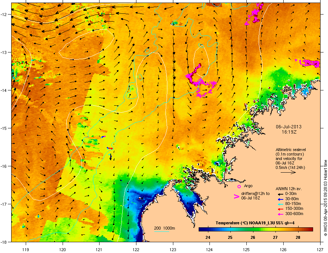Click the magenta 300-600m legend arrow

[281, 214]
